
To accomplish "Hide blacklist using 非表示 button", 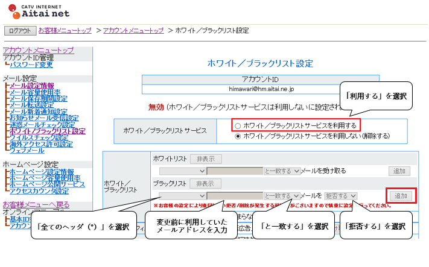I will pos(206,183).
